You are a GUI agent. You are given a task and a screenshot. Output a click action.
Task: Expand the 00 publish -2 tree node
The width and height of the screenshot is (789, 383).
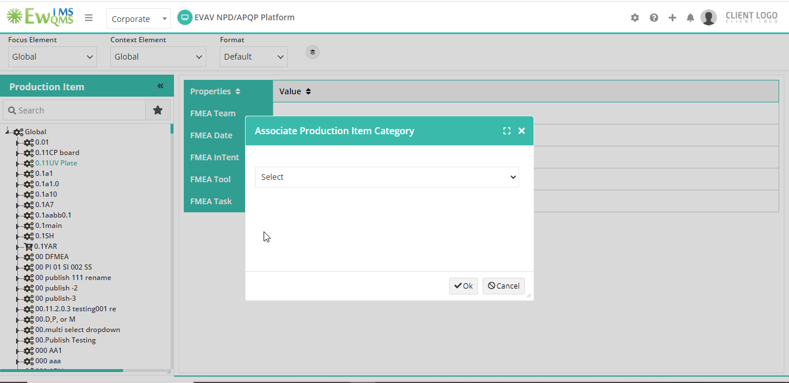point(18,288)
